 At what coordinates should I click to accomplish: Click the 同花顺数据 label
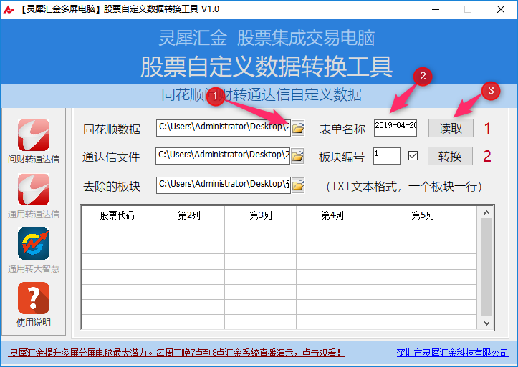pyautogui.click(x=112, y=129)
